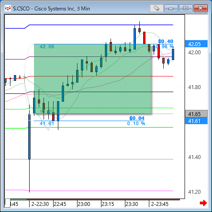Click the chart link chain icon

click(x=157, y=8)
